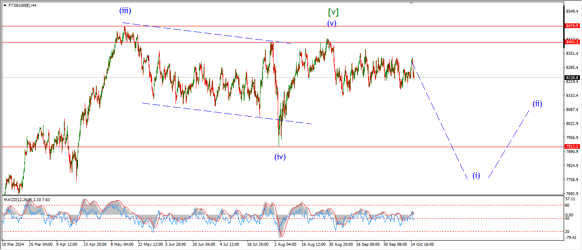Click the MACD 80 level scale value
The width and height of the screenshot is (582, 250).
tap(568, 205)
